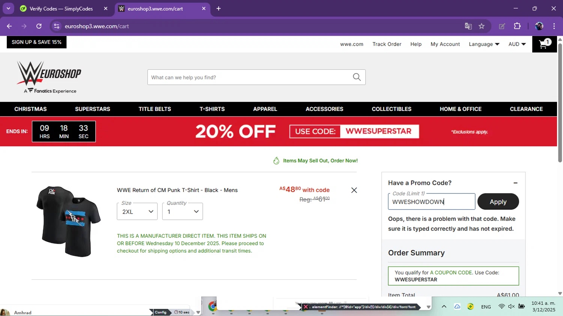This screenshot has width=563, height=316.
Task: Reload the page
Action: coord(39,26)
